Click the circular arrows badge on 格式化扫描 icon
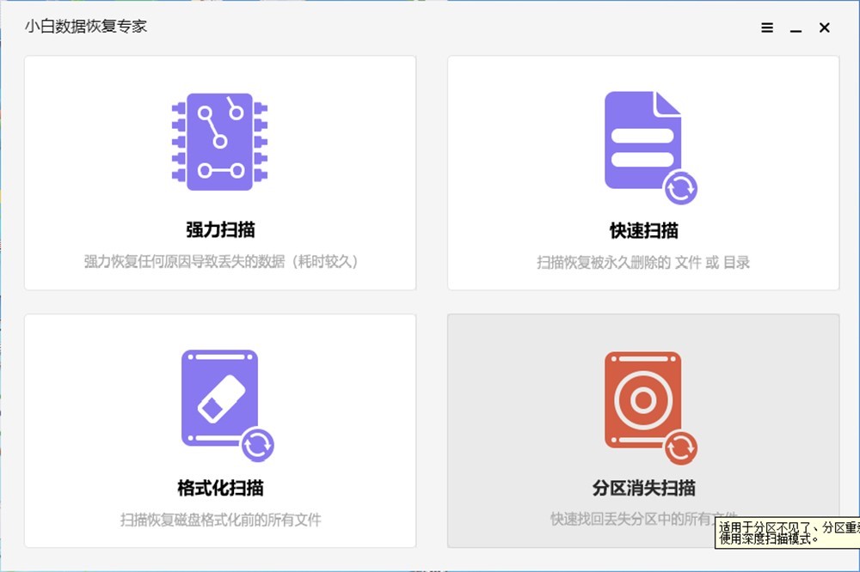The height and width of the screenshot is (572, 860). (257, 445)
